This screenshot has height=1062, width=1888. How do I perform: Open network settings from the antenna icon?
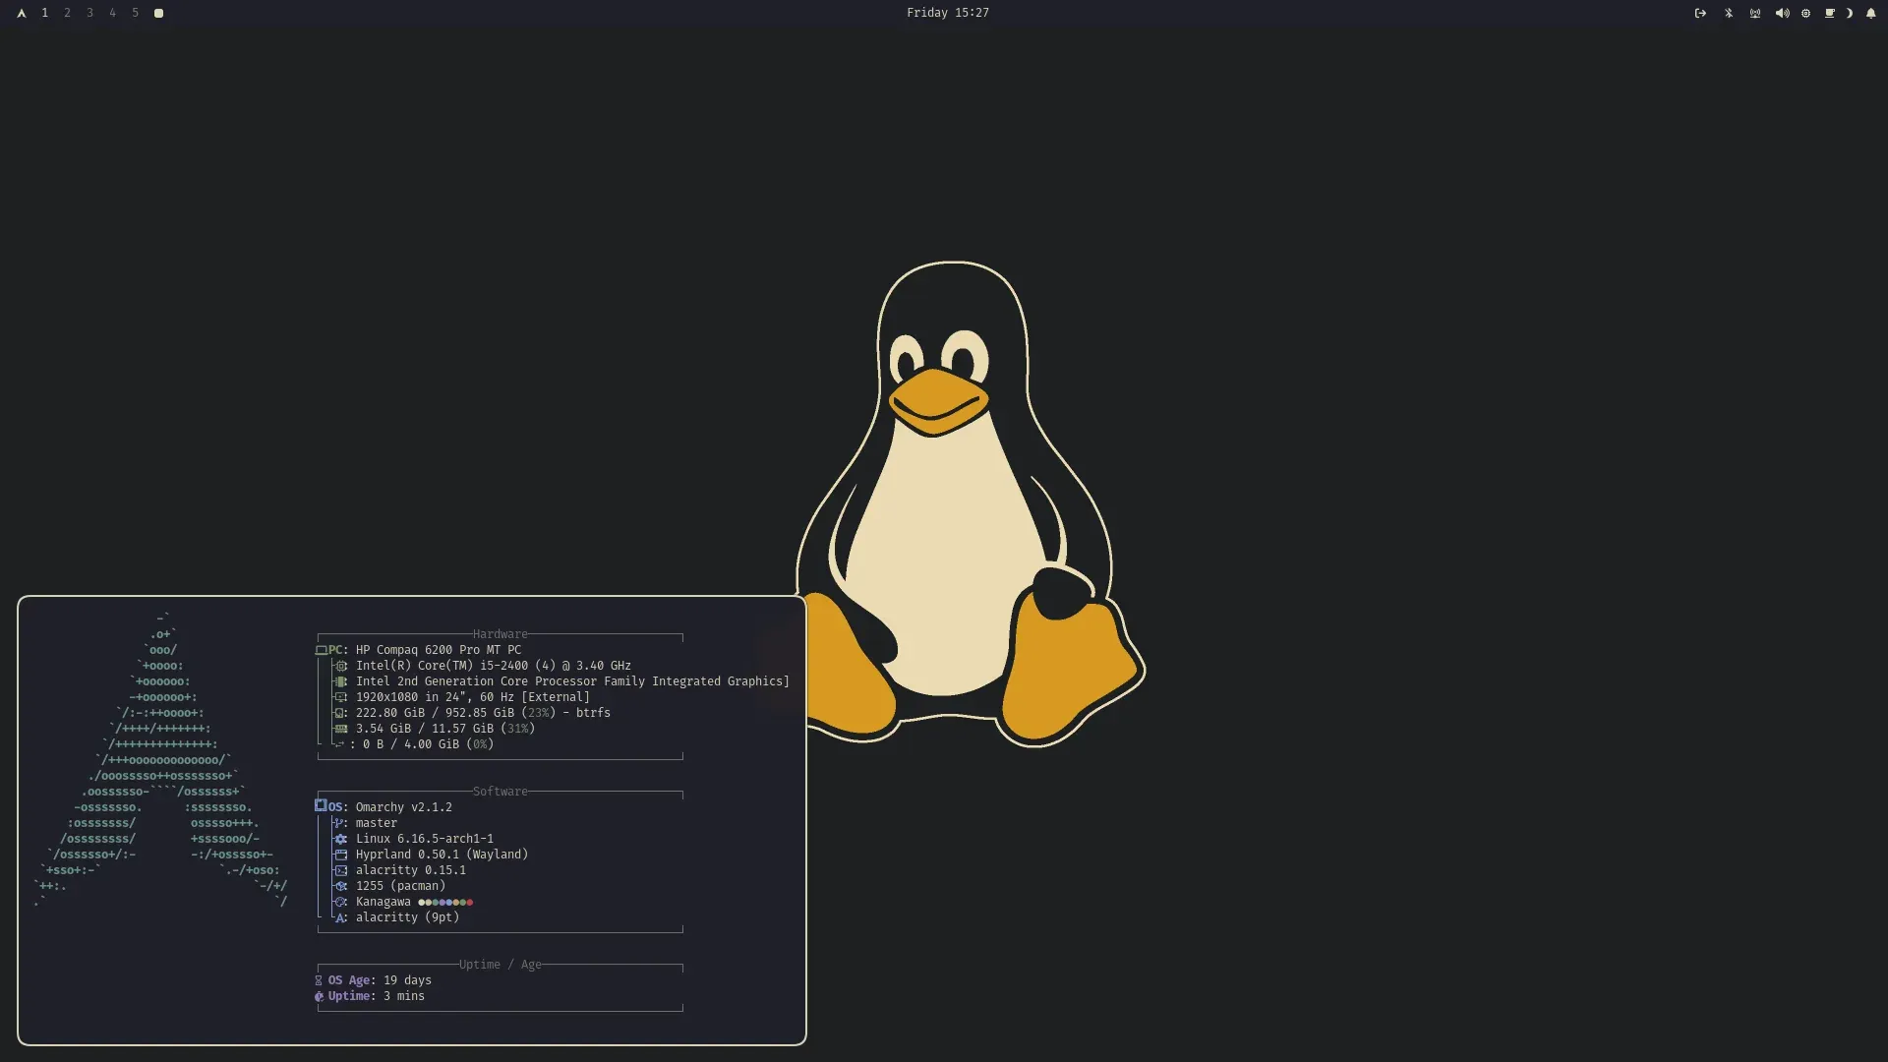pyautogui.click(x=1755, y=13)
